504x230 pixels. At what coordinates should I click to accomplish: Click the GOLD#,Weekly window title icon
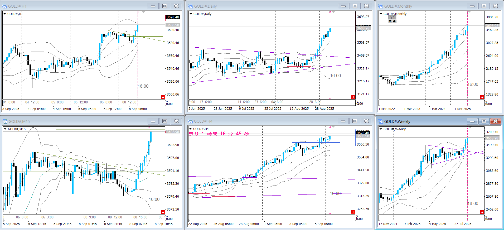click(x=380, y=121)
